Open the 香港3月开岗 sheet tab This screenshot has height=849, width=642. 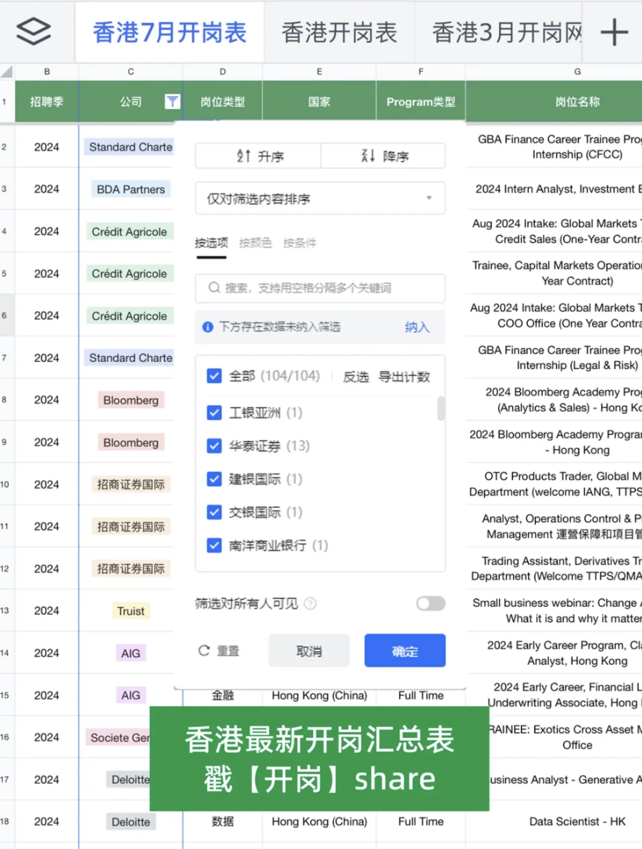click(507, 32)
